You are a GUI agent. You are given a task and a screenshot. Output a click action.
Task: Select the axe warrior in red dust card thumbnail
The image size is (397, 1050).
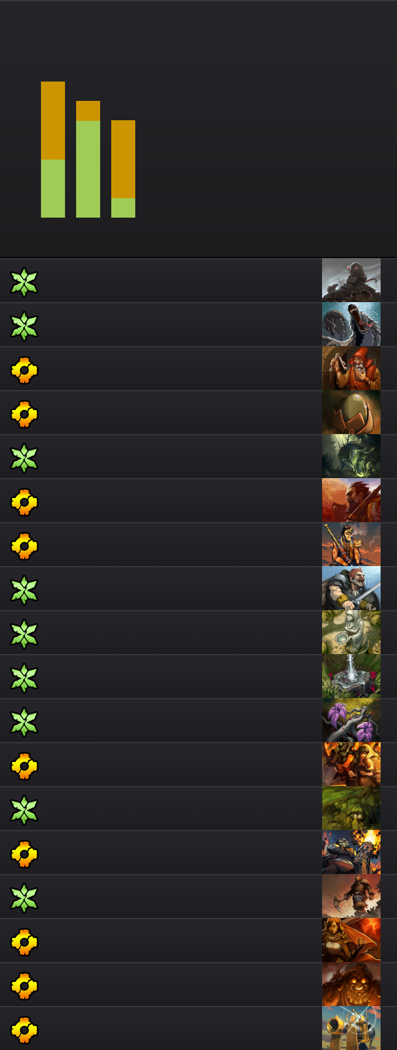(x=351, y=896)
